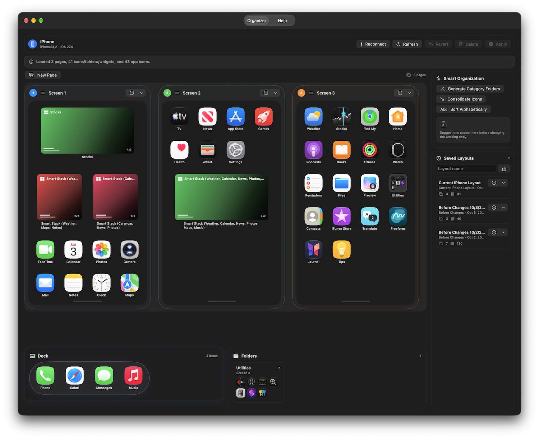Click the Freeform app icon

pos(398,216)
